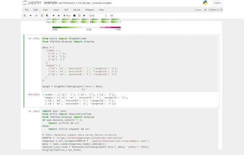Screen dimensions: 244x155
Task: Interrupt the kernel with stop icon
Action: pos(74,15)
